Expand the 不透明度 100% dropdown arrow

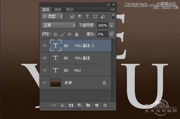point(112,25)
